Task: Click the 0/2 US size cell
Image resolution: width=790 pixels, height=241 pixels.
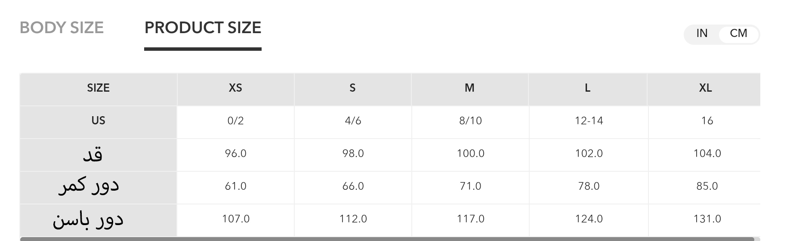Action: (x=235, y=121)
